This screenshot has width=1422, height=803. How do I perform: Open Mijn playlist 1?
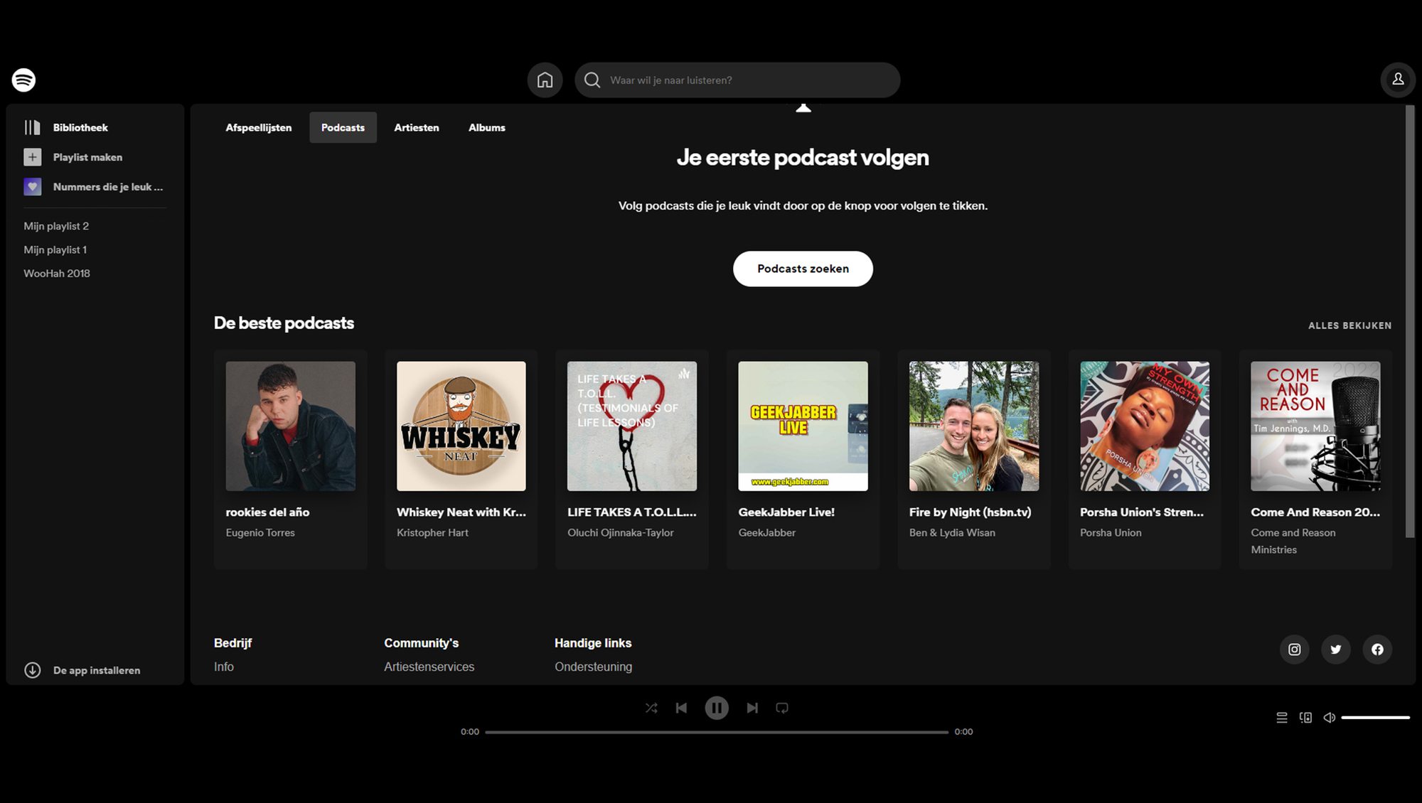coord(55,249)
